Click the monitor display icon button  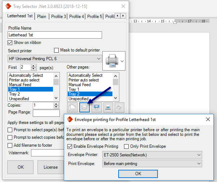point(97,108)
